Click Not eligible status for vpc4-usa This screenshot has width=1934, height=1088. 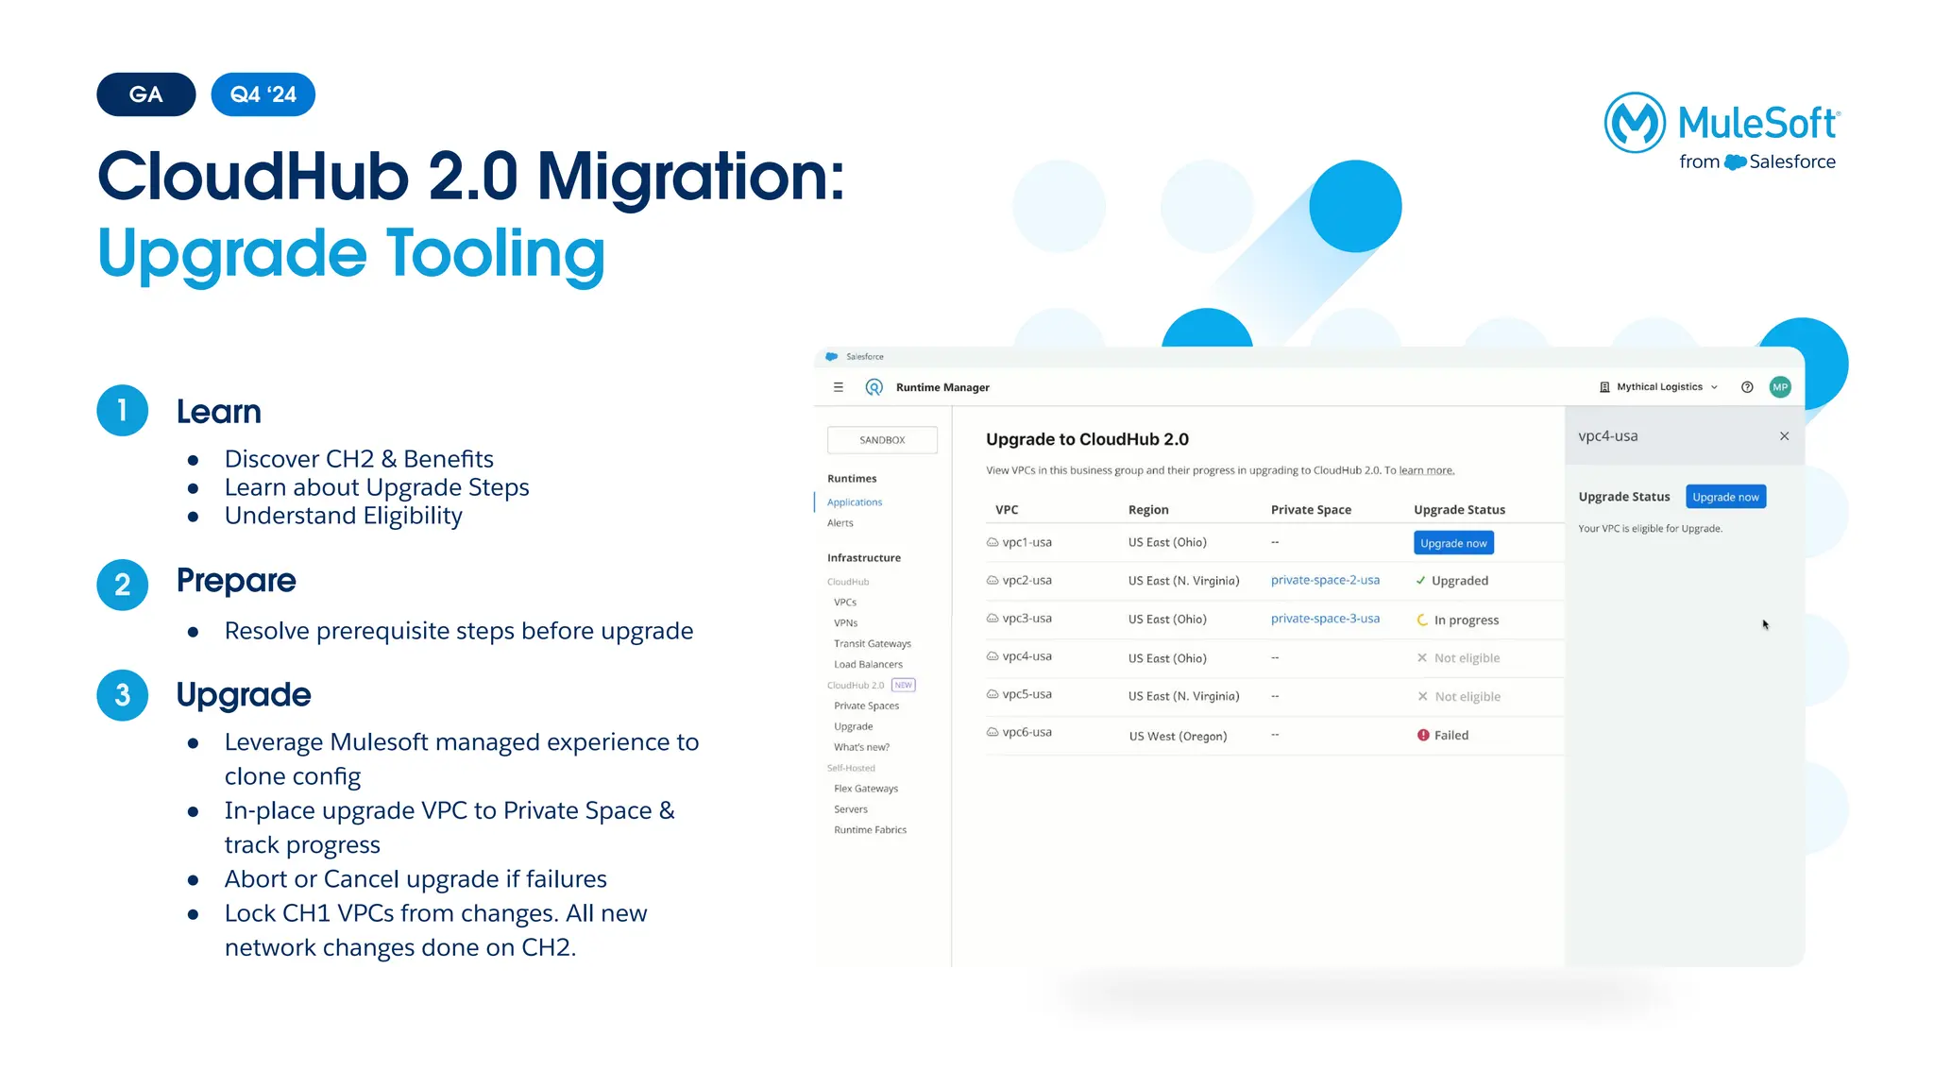(1458, 658)
